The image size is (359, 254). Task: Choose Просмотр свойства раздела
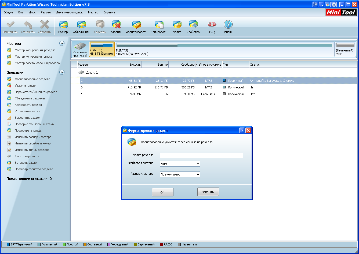(x=34, y=169)
